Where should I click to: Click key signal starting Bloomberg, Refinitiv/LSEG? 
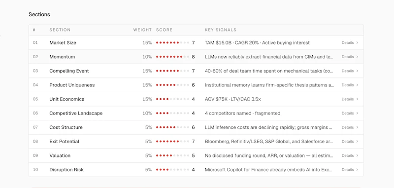269,142
